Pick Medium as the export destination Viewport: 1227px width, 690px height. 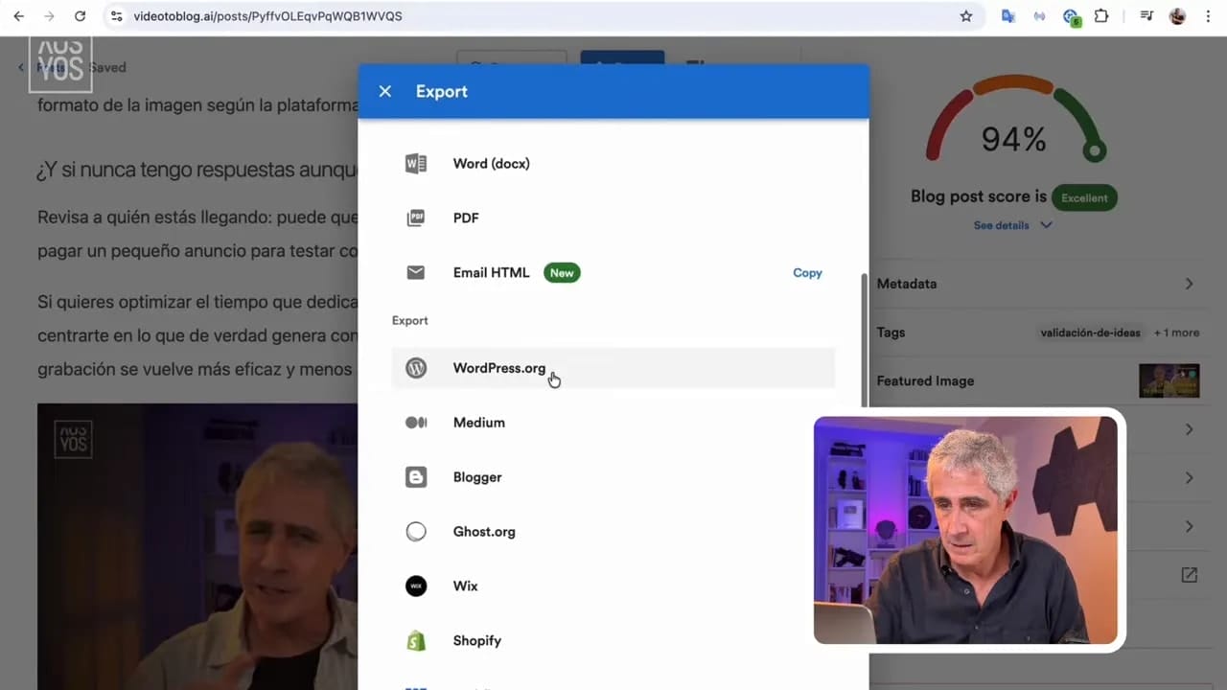click(613, 423)
